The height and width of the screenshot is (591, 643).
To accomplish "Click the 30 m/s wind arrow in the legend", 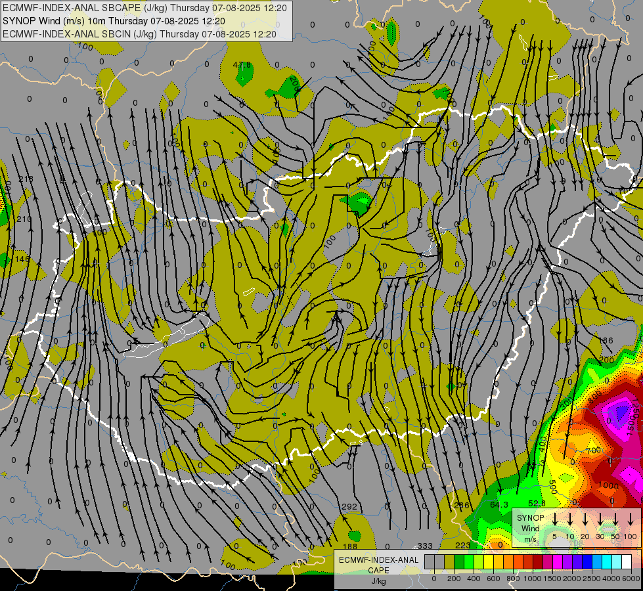I will [x=600, y=519].
